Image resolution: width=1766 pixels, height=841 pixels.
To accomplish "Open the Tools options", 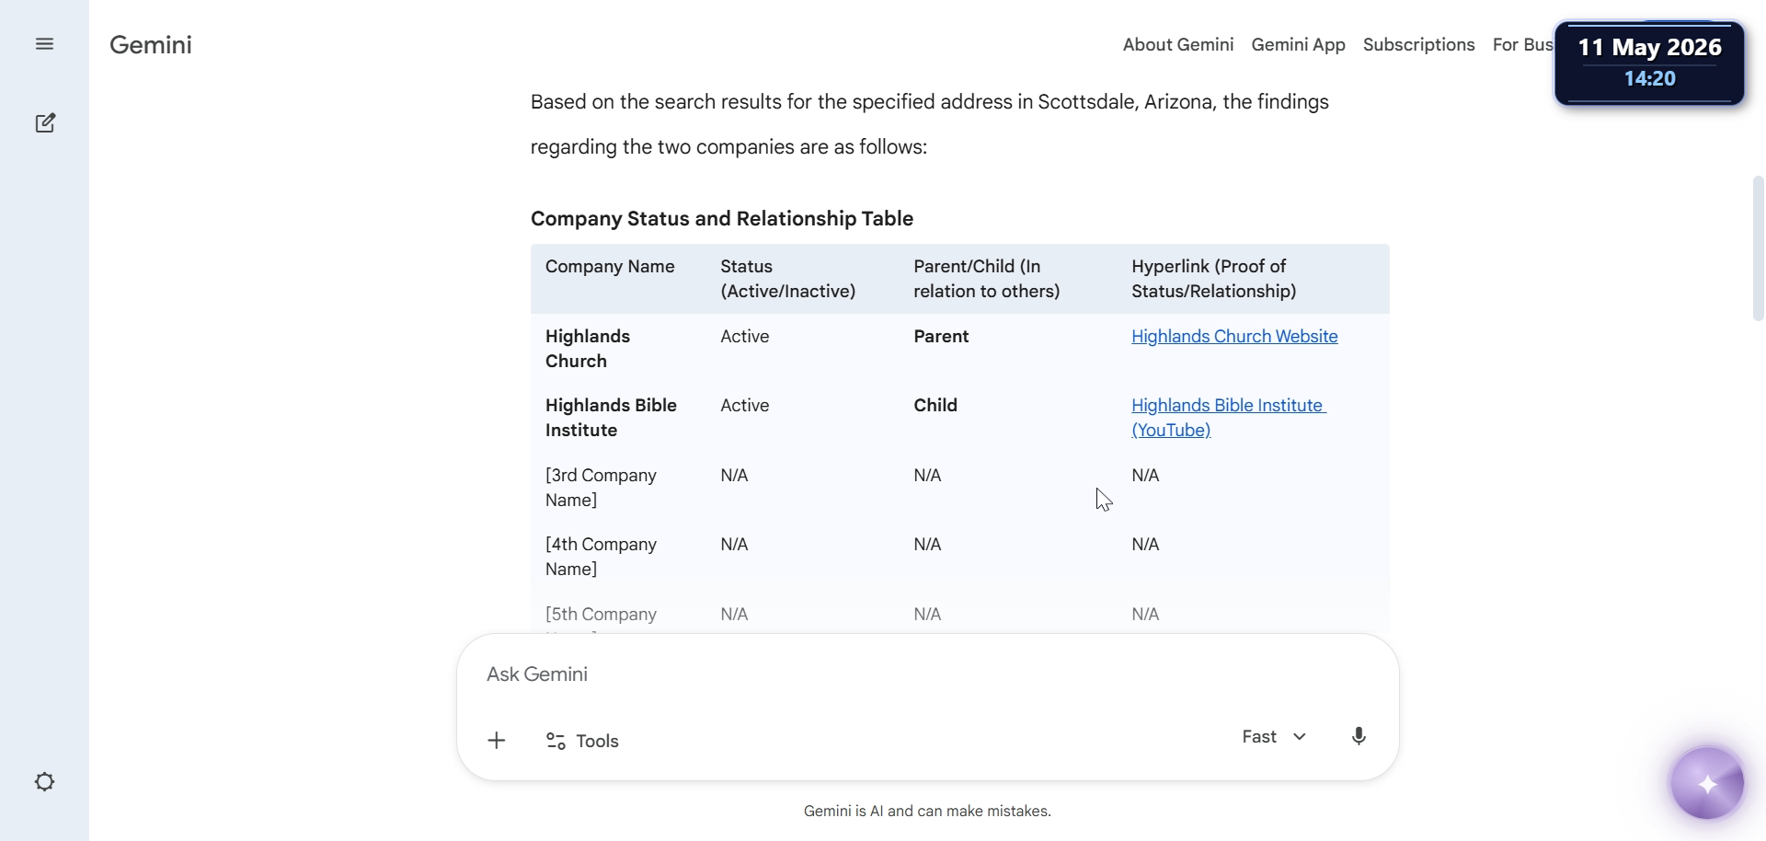I will [x=582, y=741].
